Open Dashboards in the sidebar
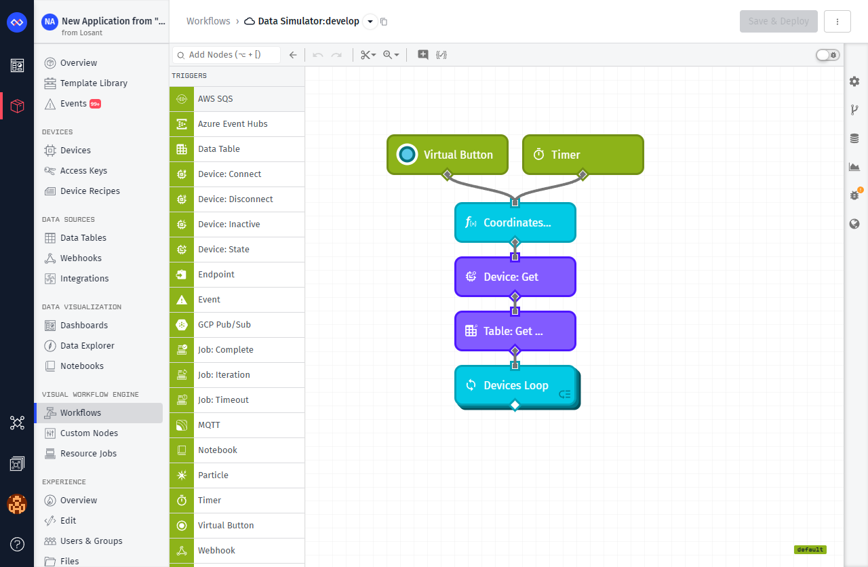Viewport: 868px width, 567px height. (x=98, y=326)
